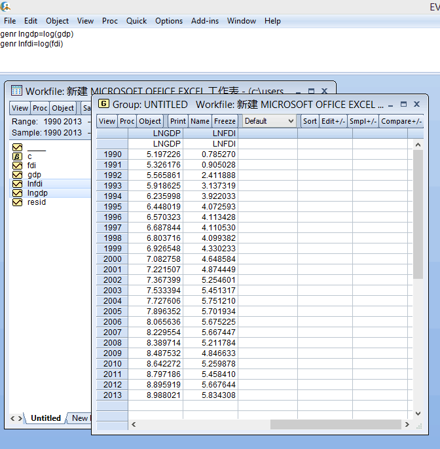Viewport: 440px width, 449px height.
Task: Select the lngdp series icon
Action: [x=18, y=193]
